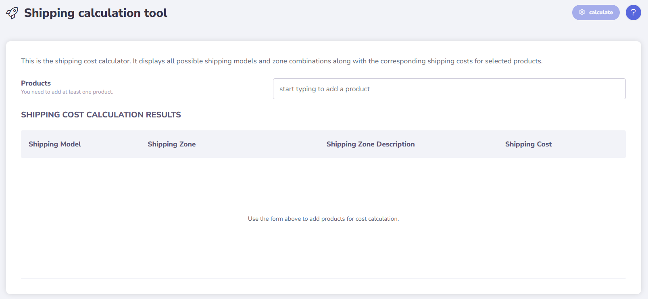The height and width of the screenshot is (299, 648).
Task: Focus the 'start typing to add a product' field
Action: [449, 89]
